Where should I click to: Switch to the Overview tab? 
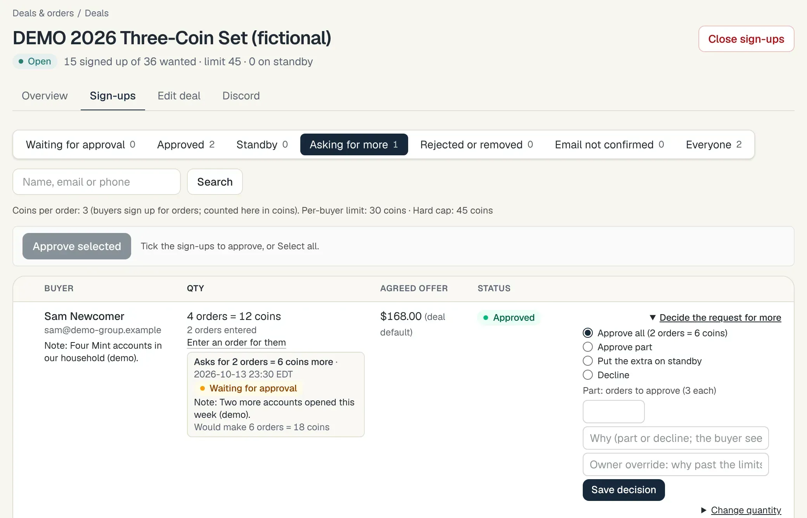coord(45,96)
